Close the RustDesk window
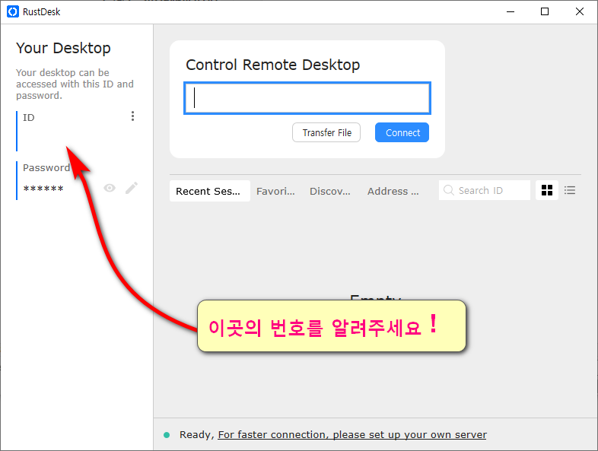Screen dimensions: 598x451 (579, 11)
